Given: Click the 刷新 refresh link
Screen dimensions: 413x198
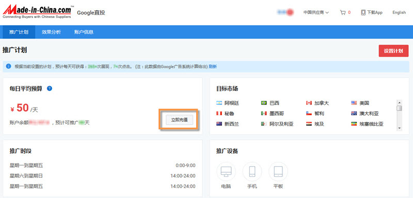Looking at the screenshot, I should (x=213, y=67).
